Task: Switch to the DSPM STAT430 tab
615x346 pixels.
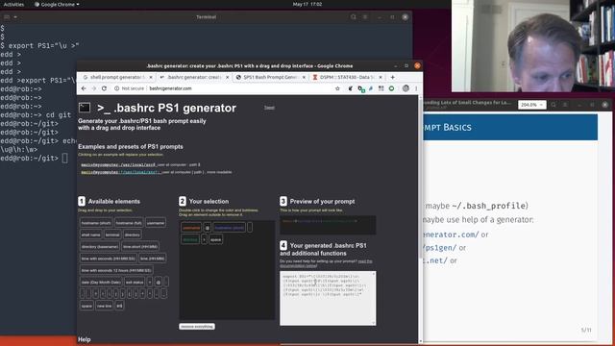Action: coord(347,77)
